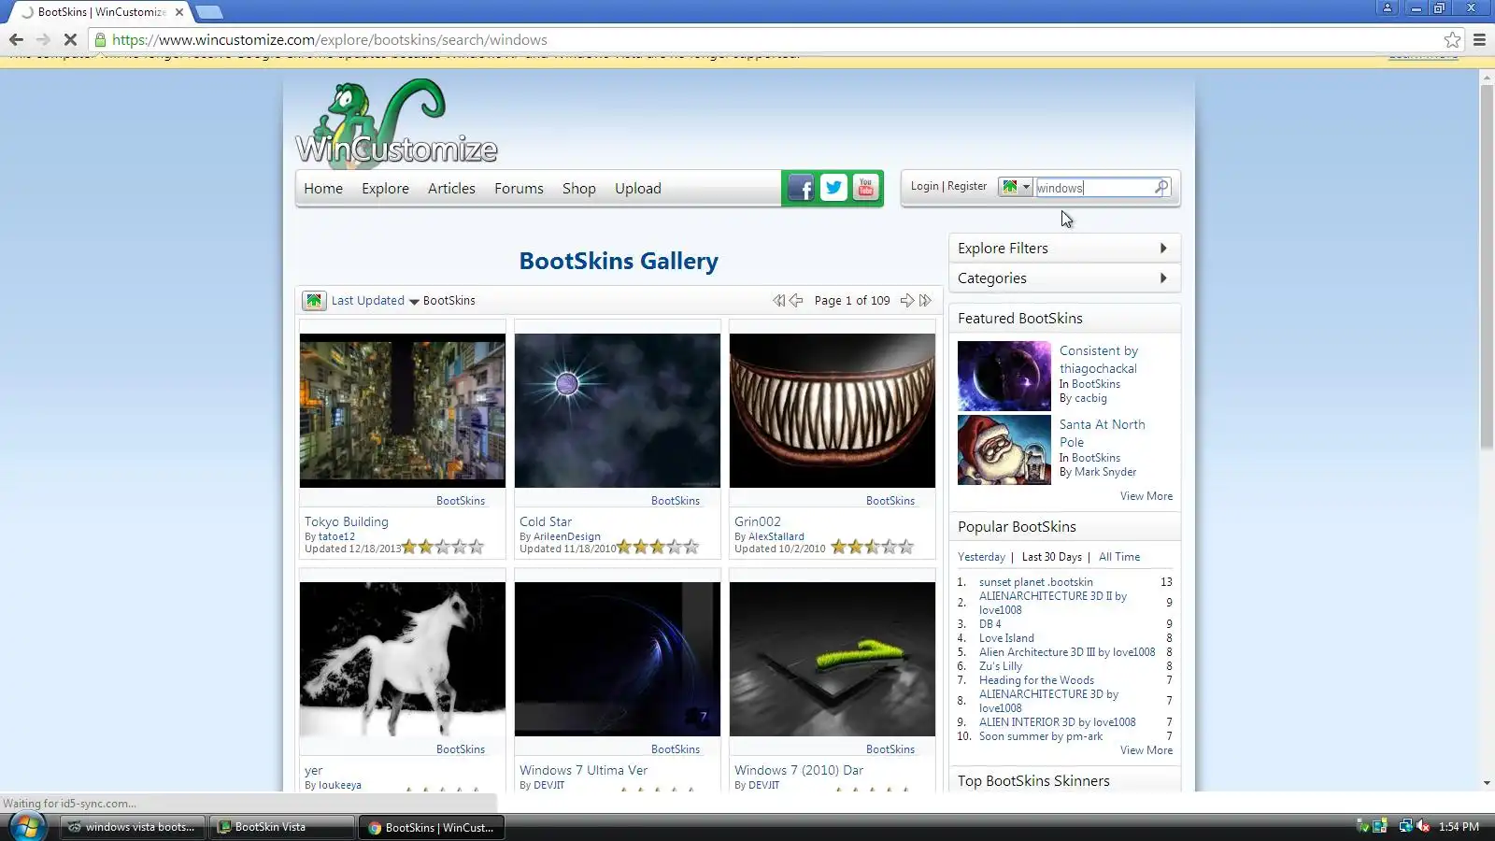1495x841 pixels.
Task: Click the Chrome user profile icon
Action: [x=1388, y=7]
